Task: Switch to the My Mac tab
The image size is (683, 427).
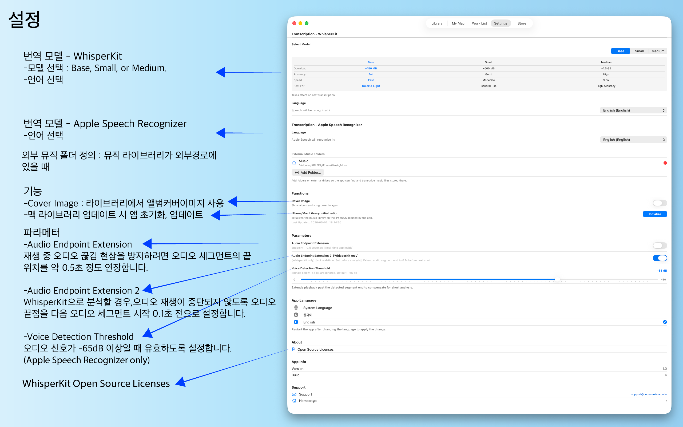Action: pos(458,23)
